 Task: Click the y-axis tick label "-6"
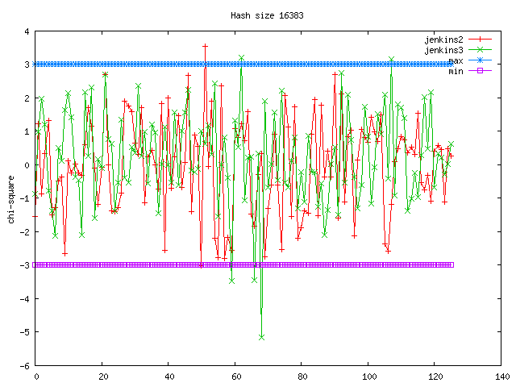pos(25,365)
